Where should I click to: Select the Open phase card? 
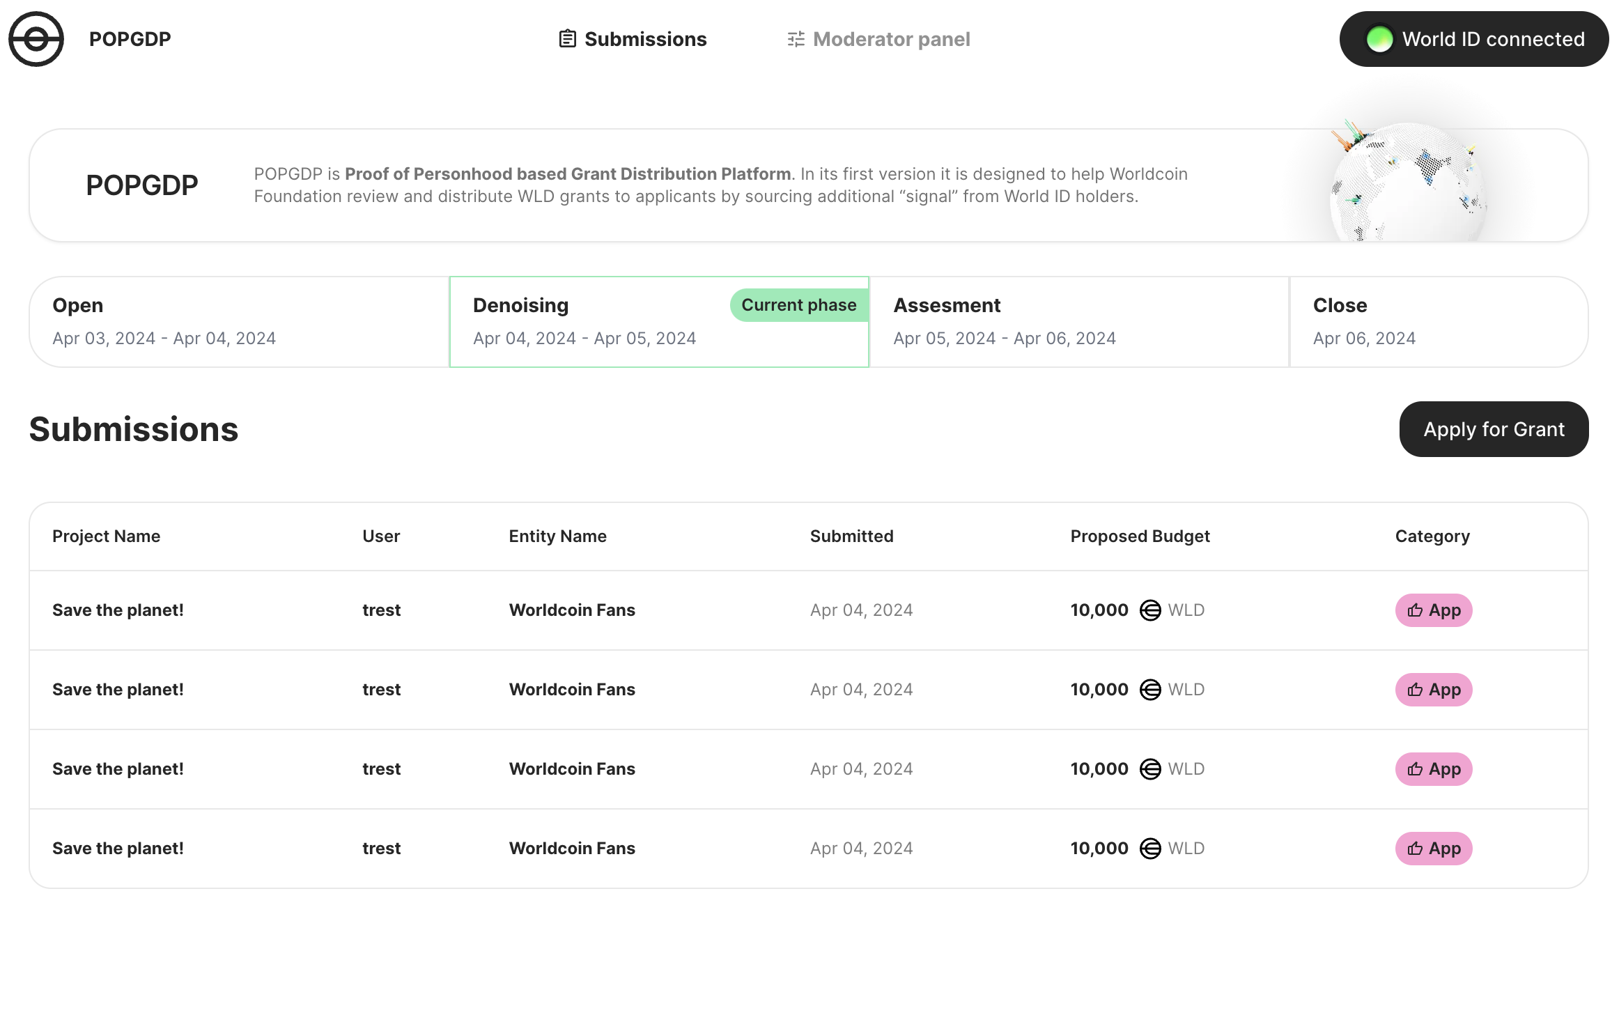238,322
